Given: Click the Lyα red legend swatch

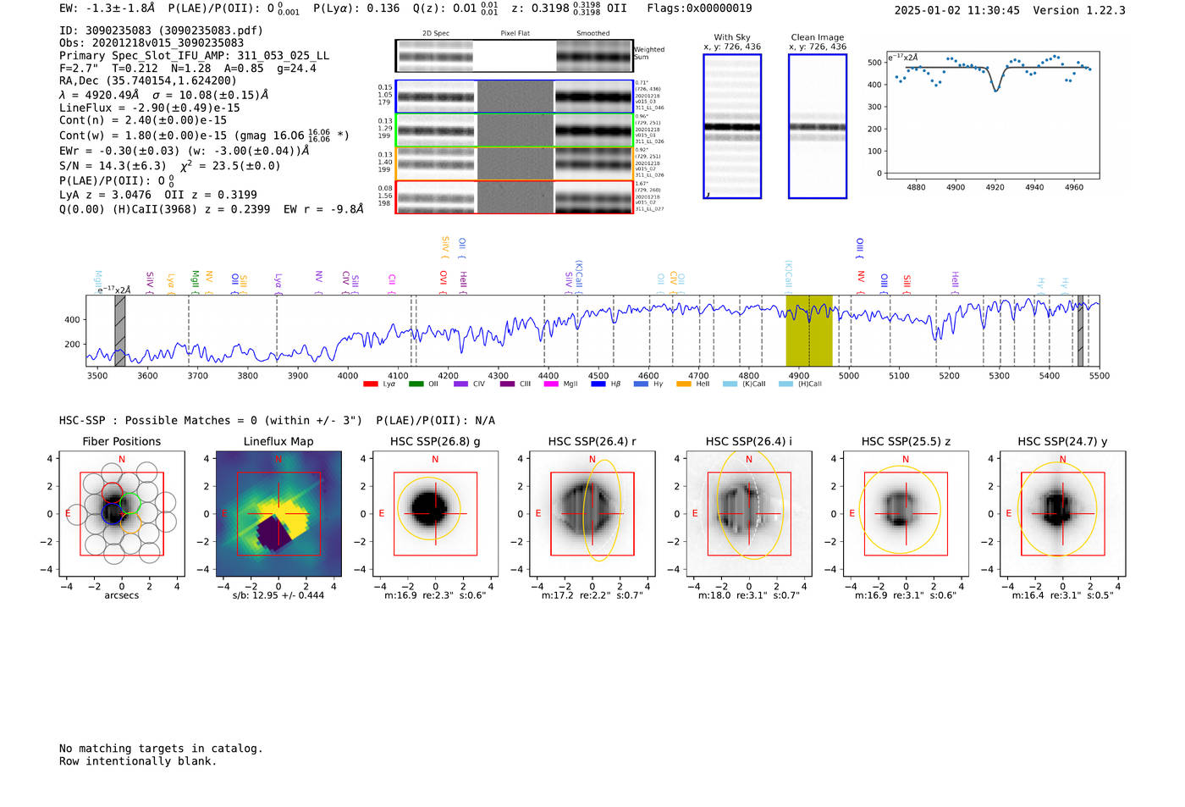Looking at the screenshot, I should coord(370,384).
